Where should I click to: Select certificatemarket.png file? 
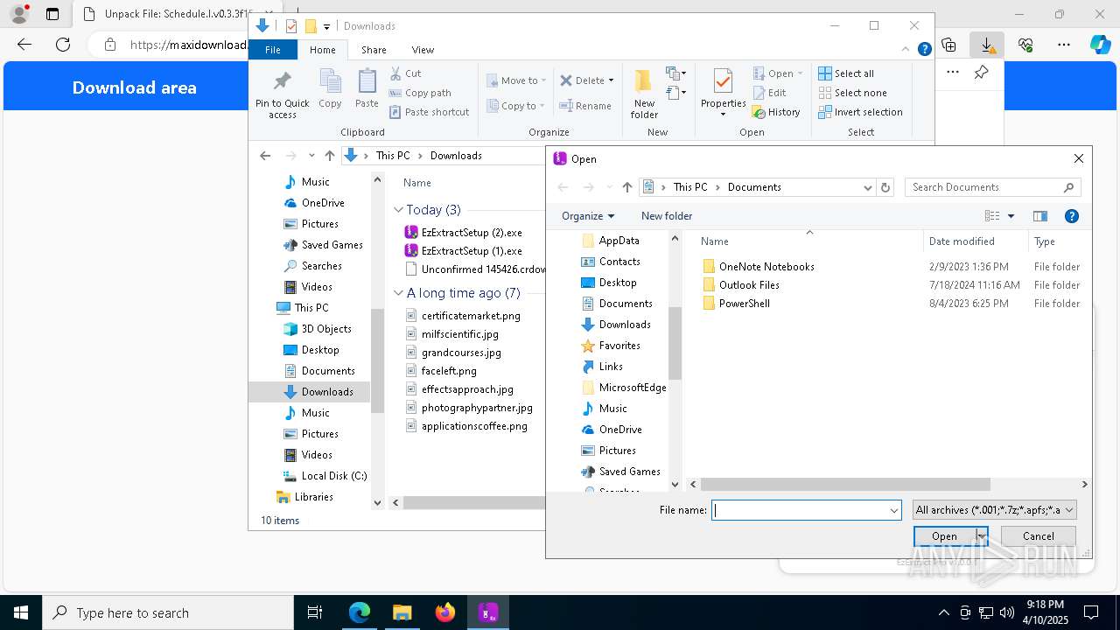[471, 316]
